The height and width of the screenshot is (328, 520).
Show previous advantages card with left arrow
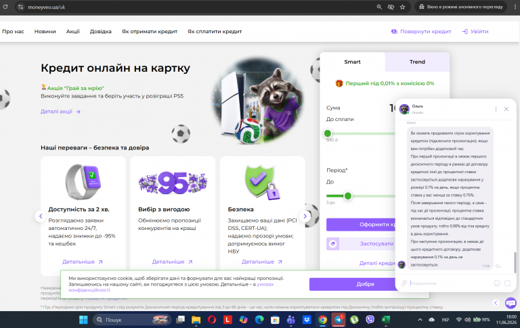point(41,216)
